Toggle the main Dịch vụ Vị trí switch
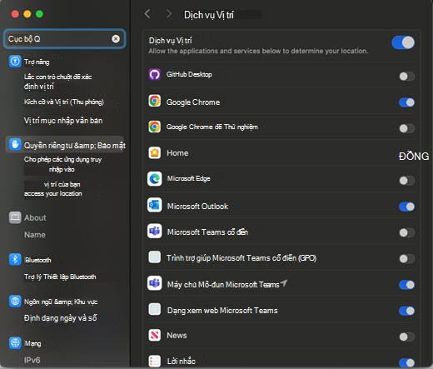Screen dimensions: 433x369 click(403, 42)
